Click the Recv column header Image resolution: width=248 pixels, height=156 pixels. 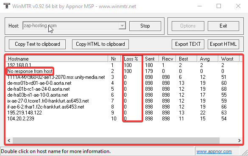tap(167, 59)
